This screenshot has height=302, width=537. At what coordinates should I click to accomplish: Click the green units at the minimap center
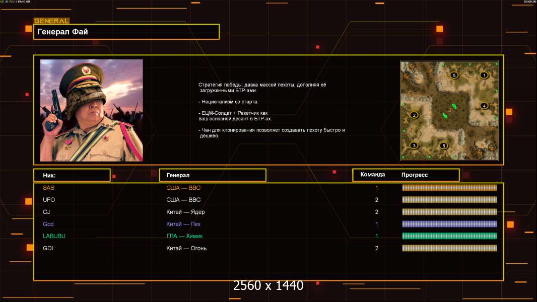446,111
